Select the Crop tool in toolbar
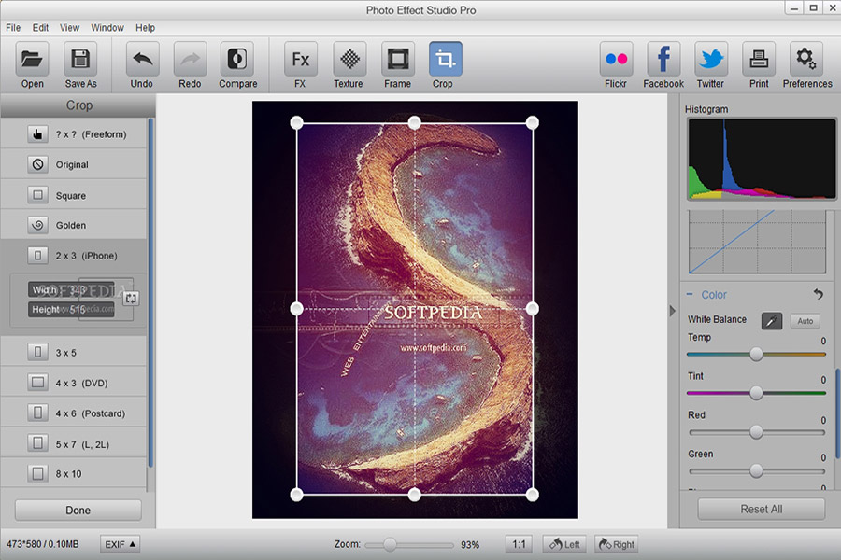The height and width of the screenshot is (560, 841). tap(445, 59)
